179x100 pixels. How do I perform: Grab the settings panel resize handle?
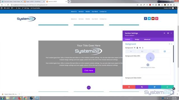(x=174, y=89)
